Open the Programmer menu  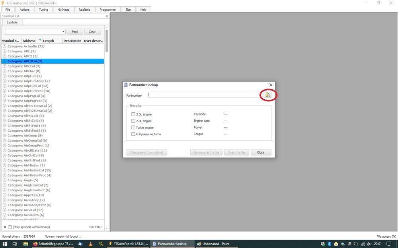click(107, 10)
